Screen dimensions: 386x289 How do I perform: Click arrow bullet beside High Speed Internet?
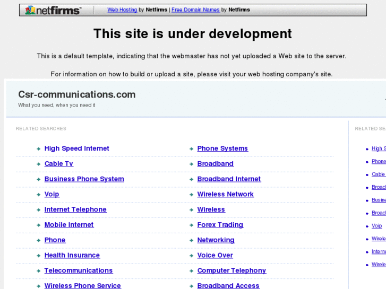(x=38, y=149)
